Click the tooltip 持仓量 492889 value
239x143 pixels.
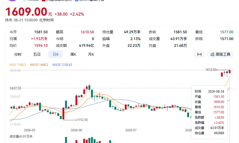point(219,133)
